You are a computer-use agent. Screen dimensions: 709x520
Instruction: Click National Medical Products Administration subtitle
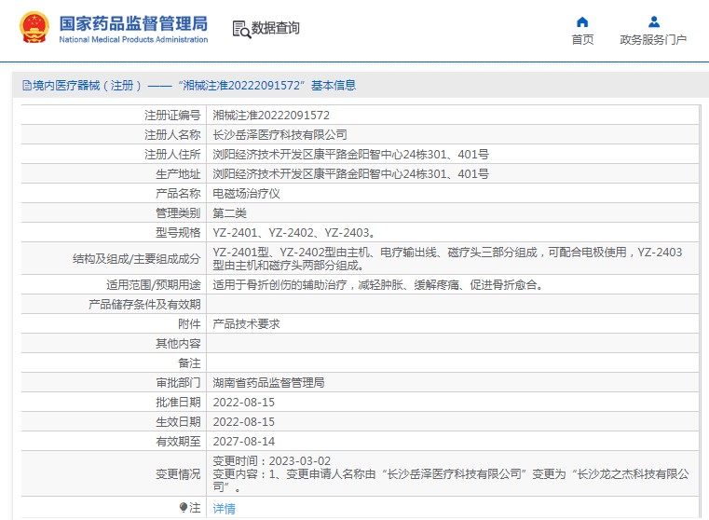coord(133,39)
